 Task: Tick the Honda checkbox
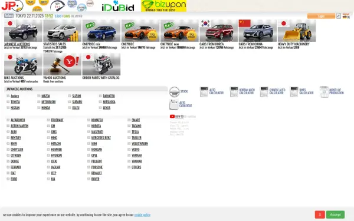(x=39, y=108)
